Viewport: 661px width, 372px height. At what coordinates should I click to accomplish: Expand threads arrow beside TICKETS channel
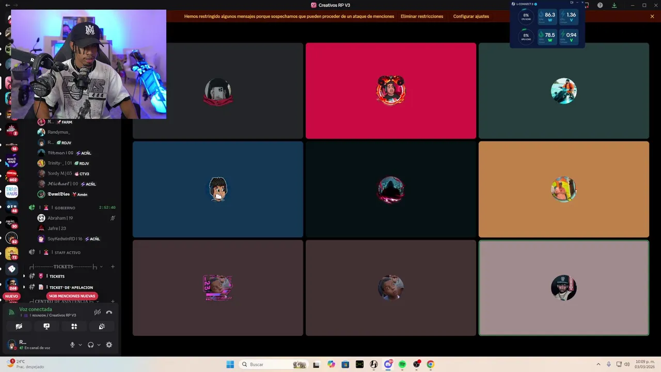click(24, 276)
